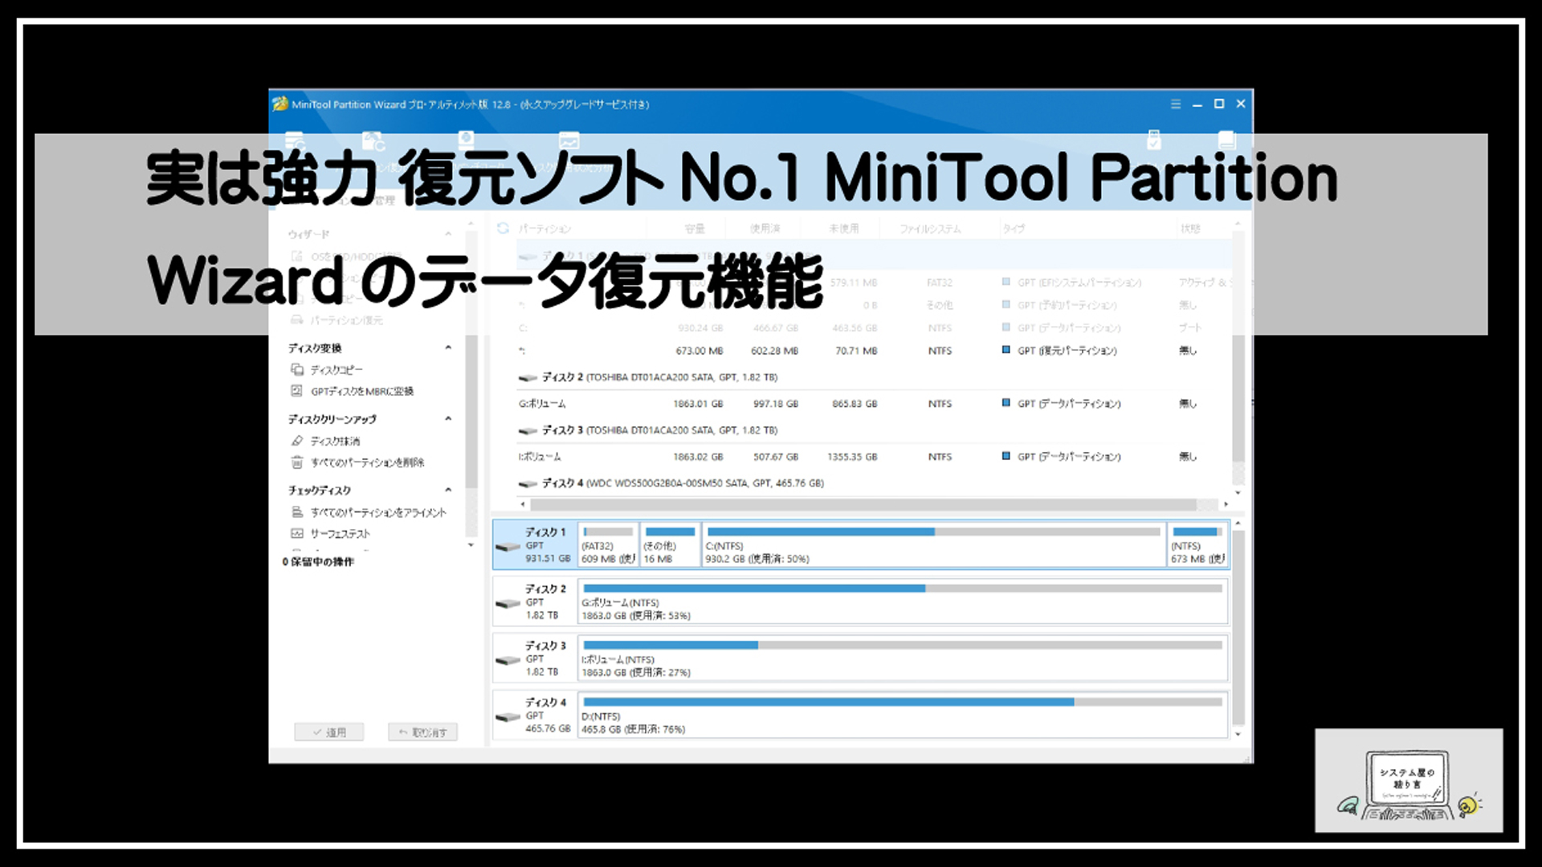Click partition list horizontal scroll left arrow
The image size is (1542, 867).
(x=524, y=505)
